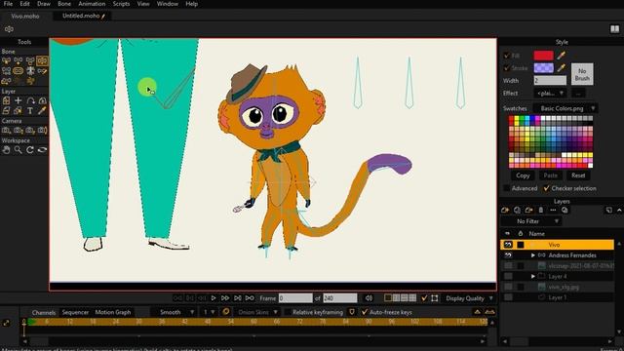This screenshot has height=351, width=624.
Task: Click the Stroke color eyedropper icon
Action: [x=562, y=67]
